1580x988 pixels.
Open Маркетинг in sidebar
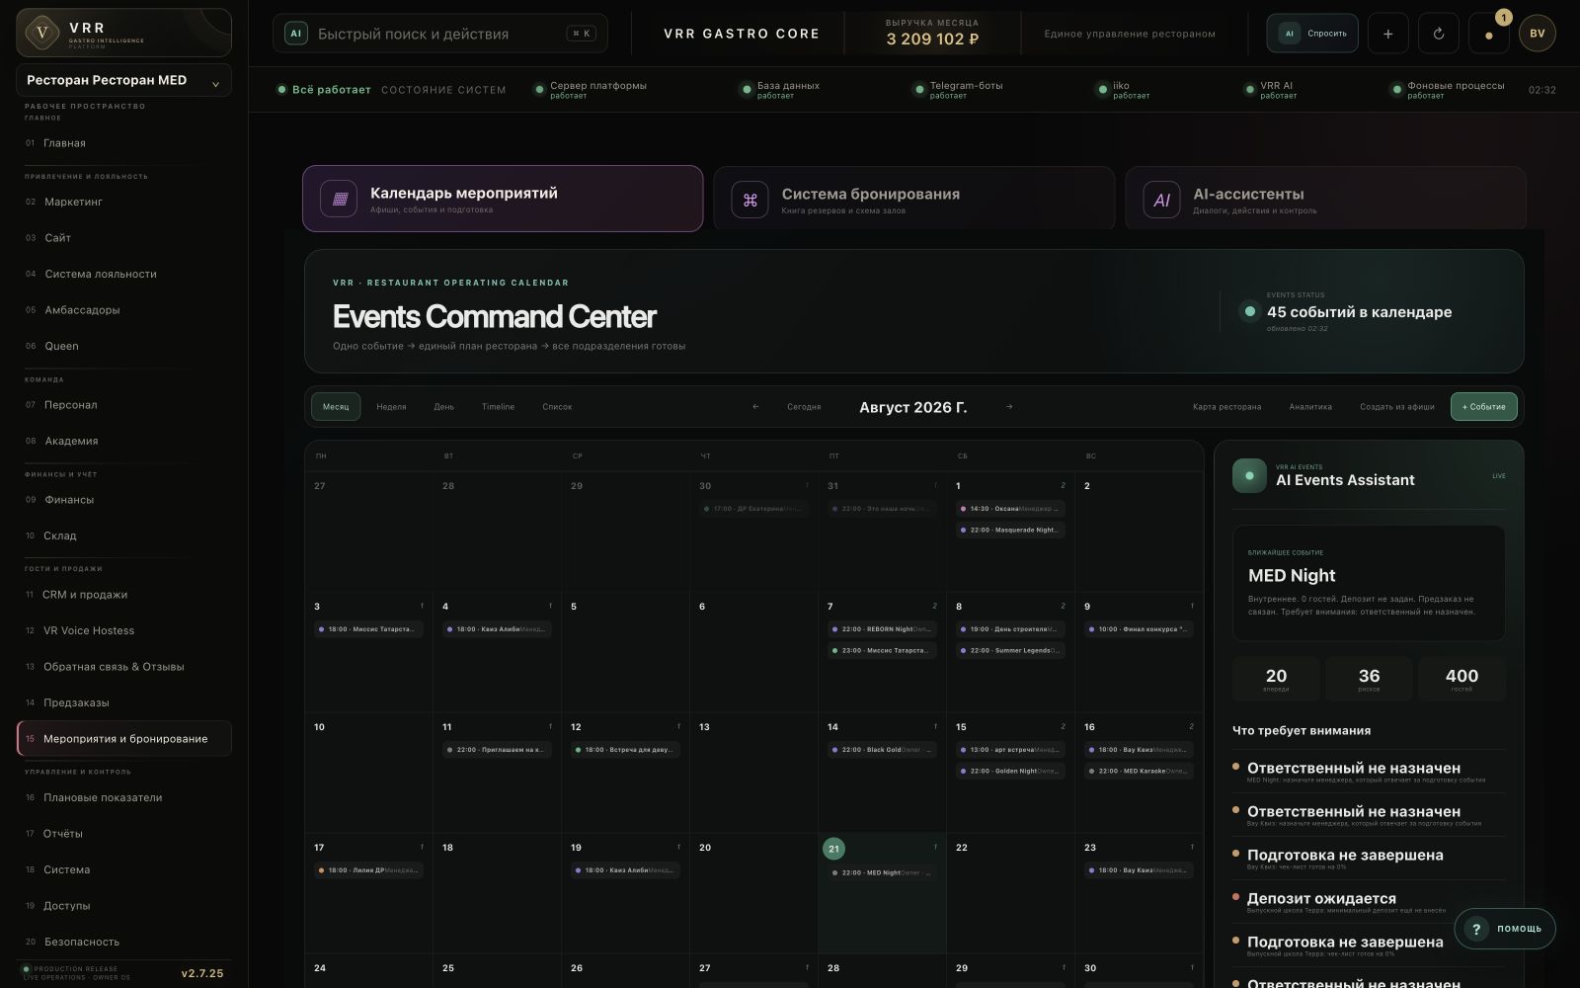click(123, 202)
